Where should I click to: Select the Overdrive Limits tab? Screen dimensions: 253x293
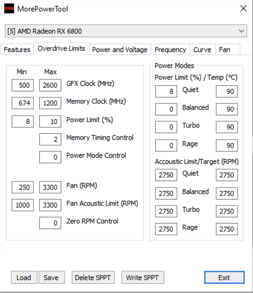click(62, 49)
